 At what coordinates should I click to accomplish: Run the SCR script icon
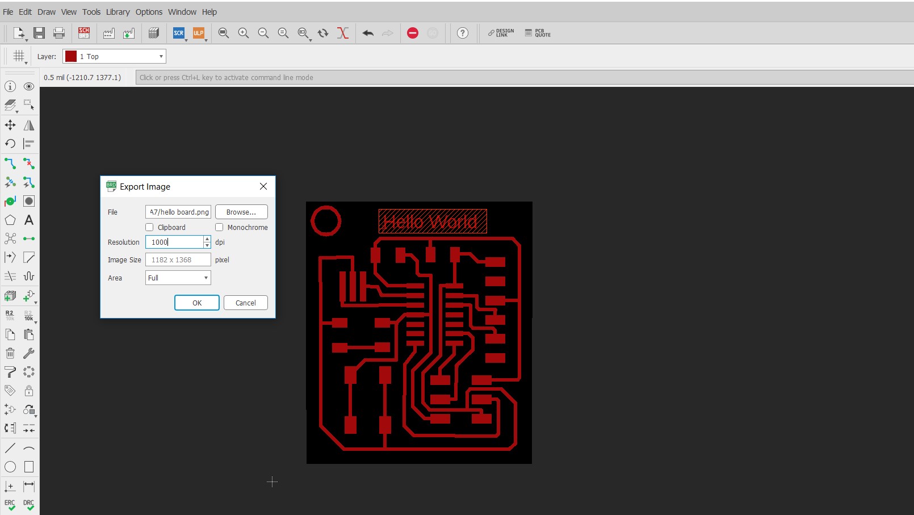click(x=178, y=33)
